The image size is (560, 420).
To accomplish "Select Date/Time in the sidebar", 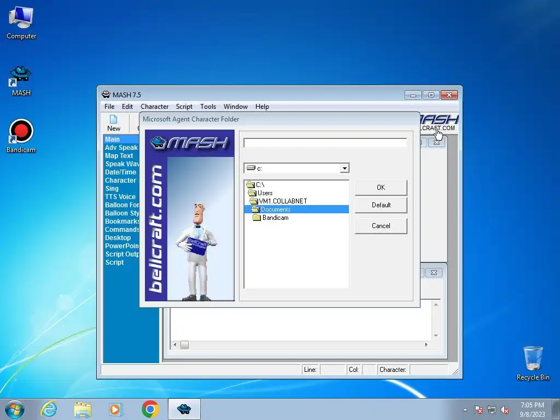I will (120, 172).
